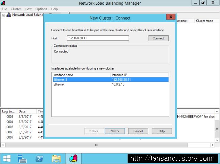Screen dimensions: 220x164
Task: Launch Server Manager from the taskbar
Action: click(x=22, y=159)
